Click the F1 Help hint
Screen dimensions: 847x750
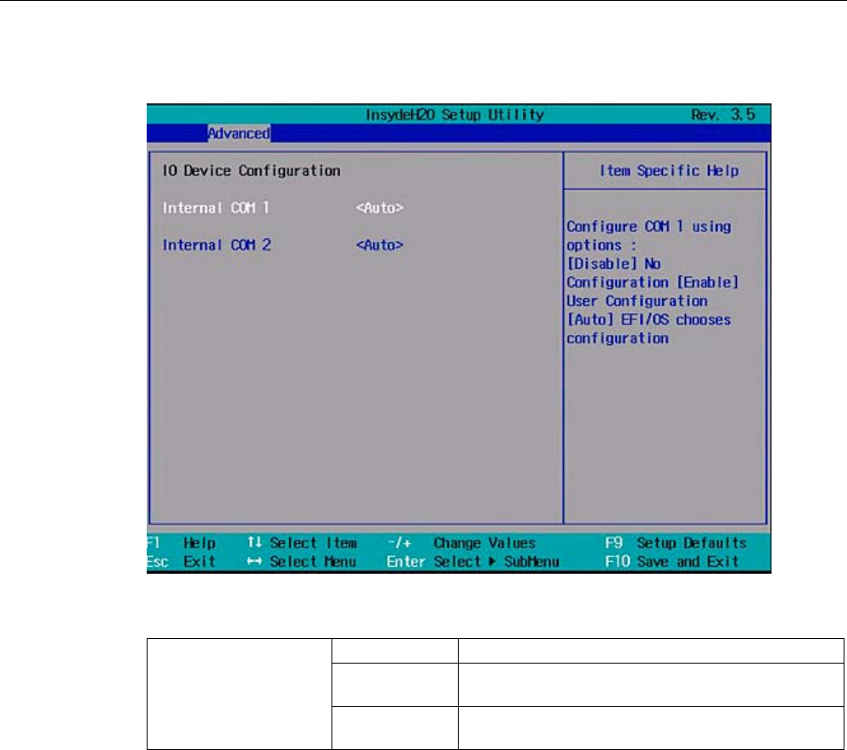[x=181, y=542]
